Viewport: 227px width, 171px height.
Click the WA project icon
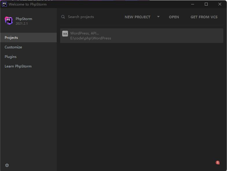click(x=65, y=34)
